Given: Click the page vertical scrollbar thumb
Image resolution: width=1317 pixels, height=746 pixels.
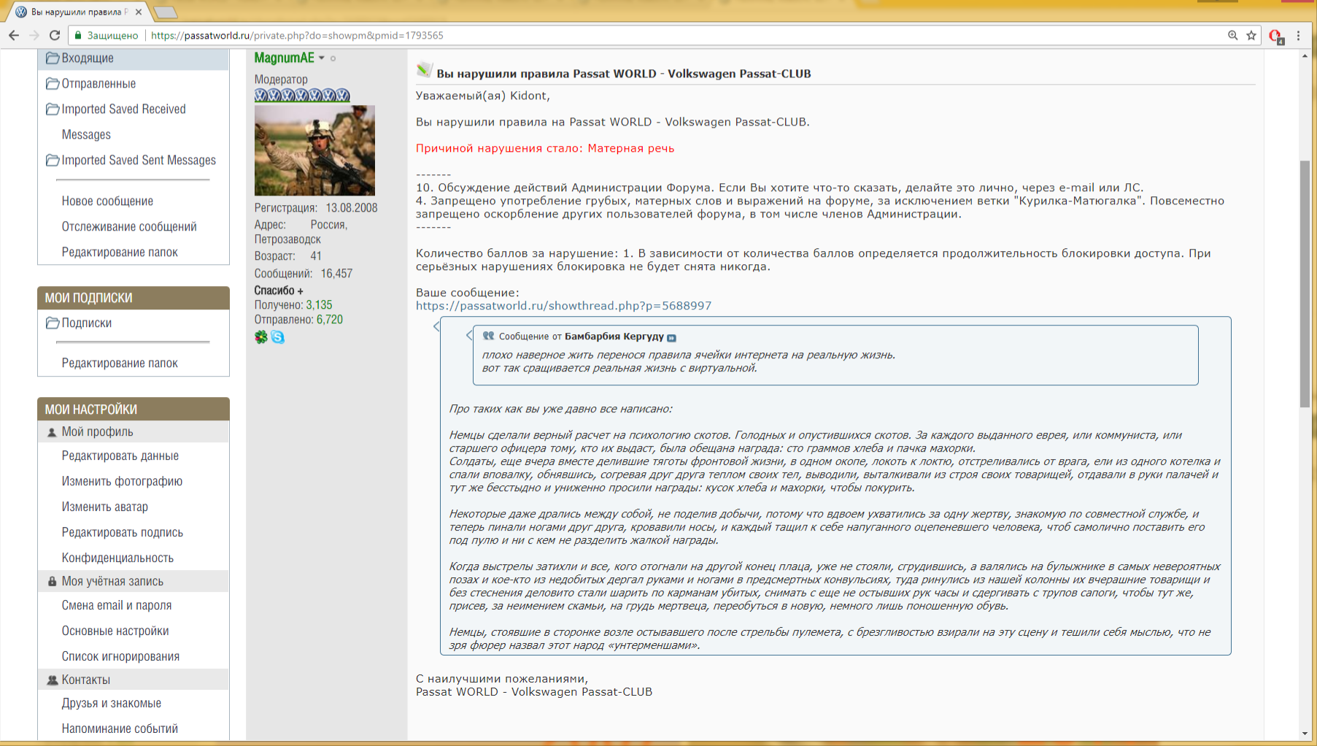Looking at the screenshot, I should click(x=1305, y=283).
